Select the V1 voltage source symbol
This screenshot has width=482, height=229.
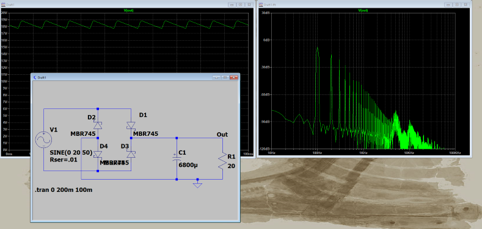(x=43, y=140)
